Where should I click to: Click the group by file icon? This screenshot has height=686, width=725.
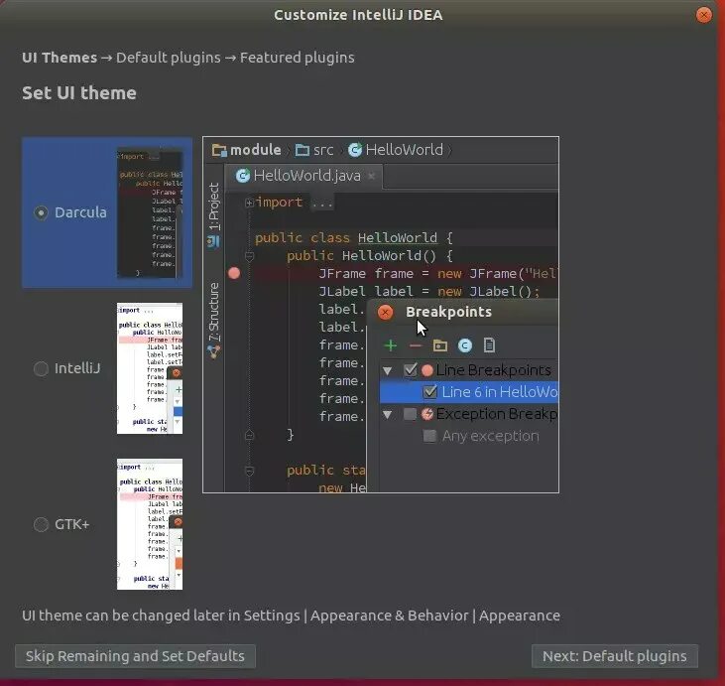[x=489, y=345]
